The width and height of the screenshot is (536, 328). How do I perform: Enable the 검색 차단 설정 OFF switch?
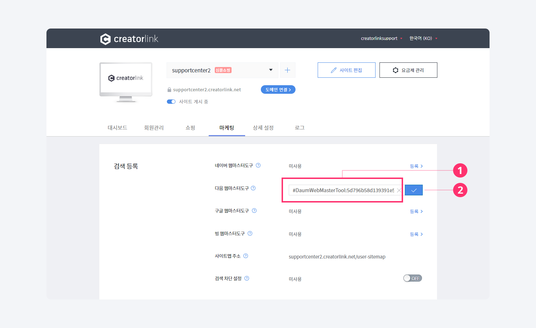pos(412,278)
